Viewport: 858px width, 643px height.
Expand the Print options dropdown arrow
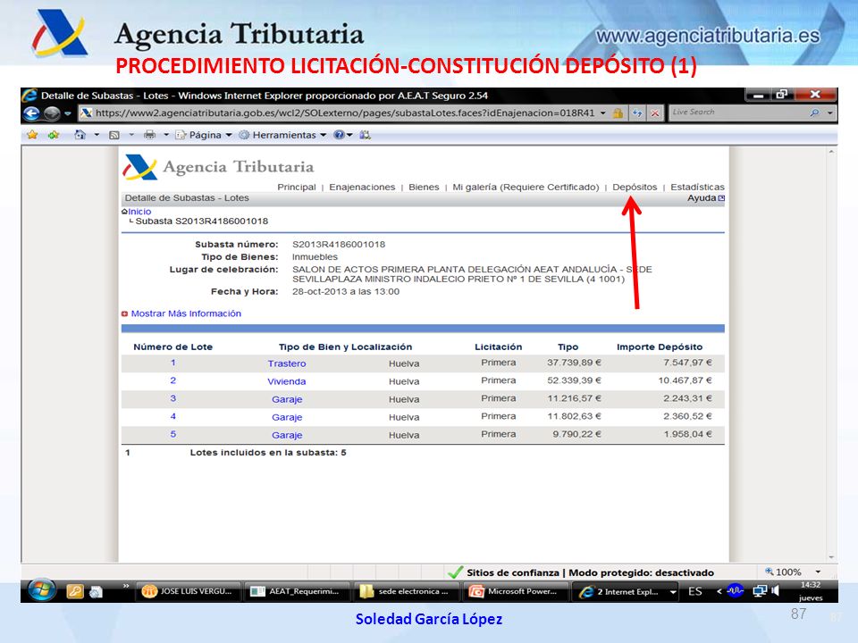coord(166,135)
